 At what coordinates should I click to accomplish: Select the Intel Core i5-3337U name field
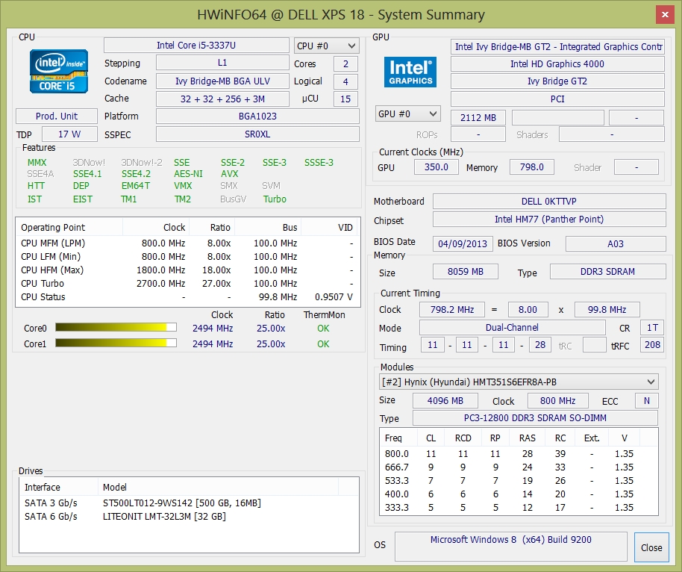pos(196,46)
